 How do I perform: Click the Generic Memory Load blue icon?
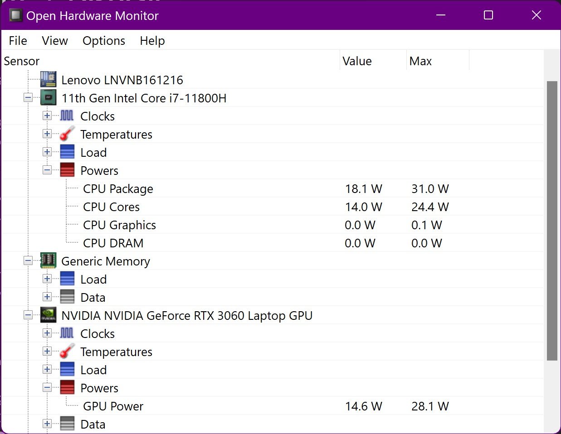(x=67, y=279)
